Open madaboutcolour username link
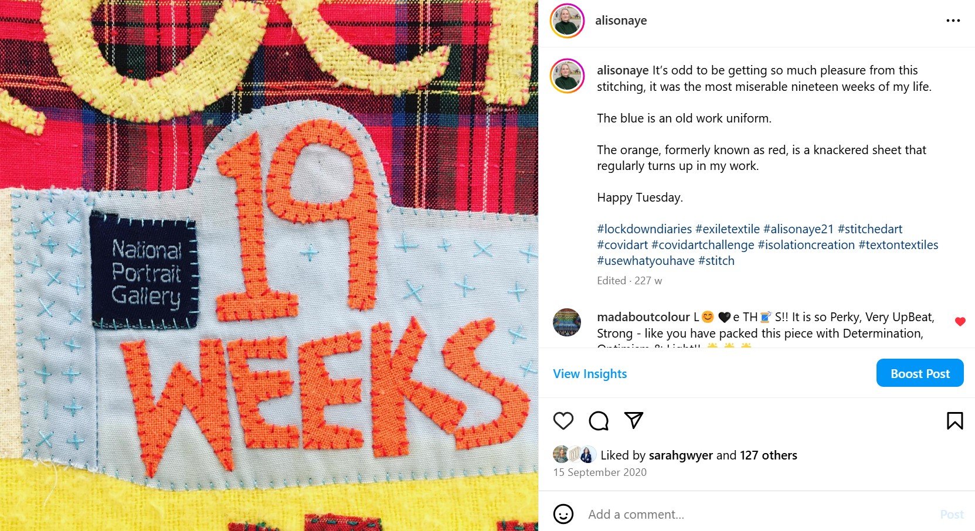Viewport: 975px width, 531px height. [643, 317]
